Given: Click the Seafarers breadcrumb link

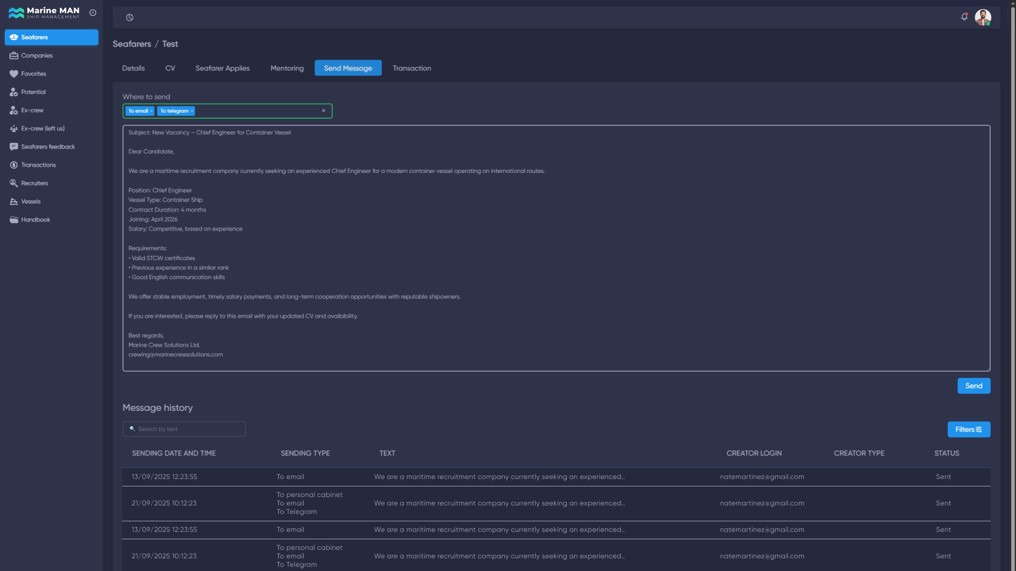Looking at the screenshot, I should coord(132,44).
